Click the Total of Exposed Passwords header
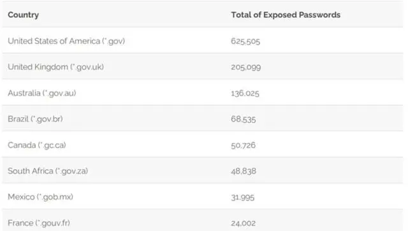The width and height of the screenshot is (408, 231). point(286,15)
